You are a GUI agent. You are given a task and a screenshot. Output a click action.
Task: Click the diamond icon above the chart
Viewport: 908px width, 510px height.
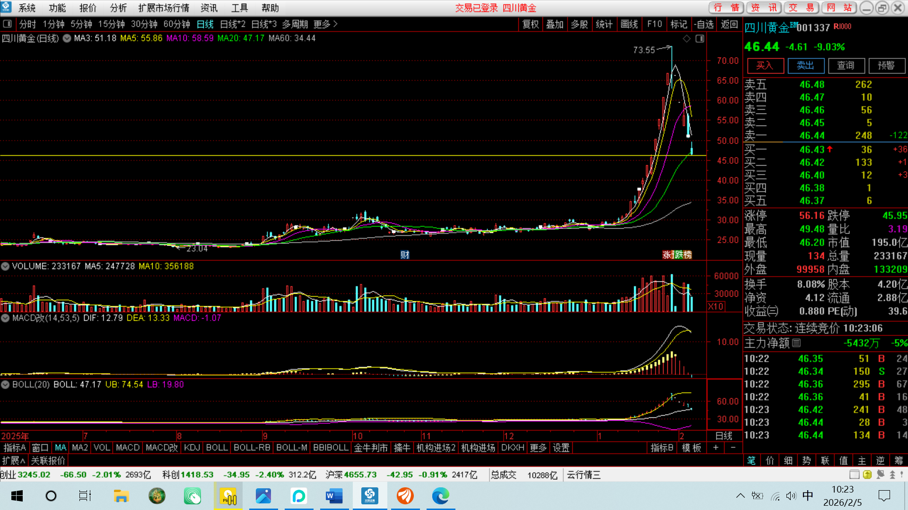coord(687,39)
